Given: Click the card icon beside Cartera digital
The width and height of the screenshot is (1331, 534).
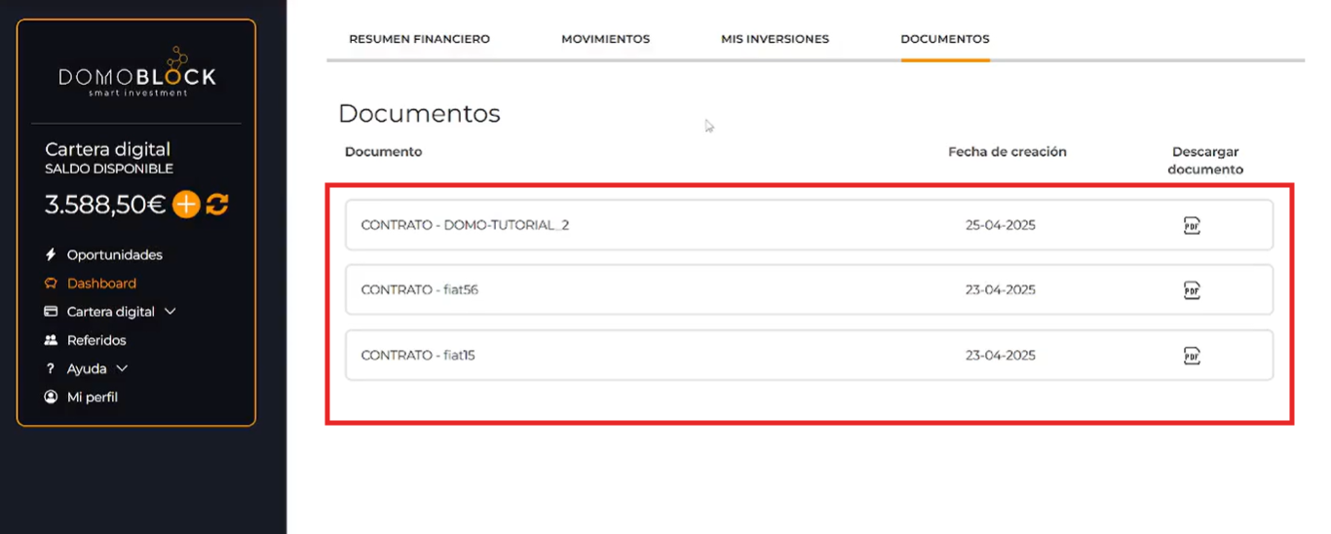Looking at the screenshot, I should (x=51, y=312).
